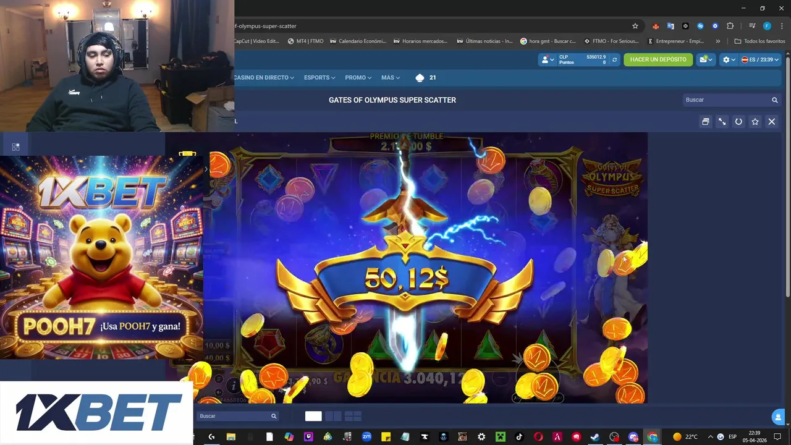Show more bookmarks with the double chevron
This screenshot has height=445, width=791.
click(717, 41)
